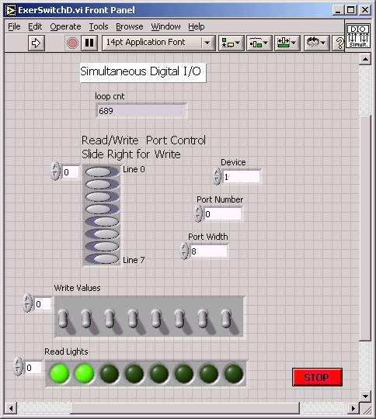Open the Distribute Objects toolbar tool
Viewport: 376px width, 419px height.
[259, 43]
